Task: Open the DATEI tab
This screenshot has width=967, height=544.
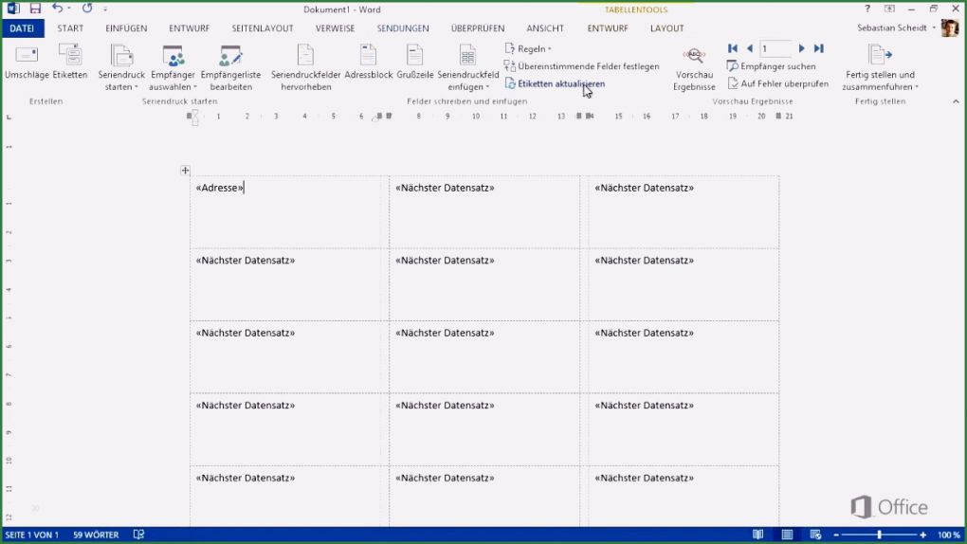Action: 22,28
